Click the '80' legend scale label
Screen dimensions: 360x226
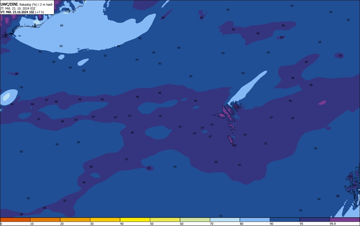pos(242,224)
